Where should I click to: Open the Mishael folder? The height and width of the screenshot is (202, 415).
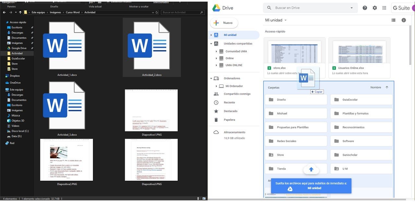[296, 113]
